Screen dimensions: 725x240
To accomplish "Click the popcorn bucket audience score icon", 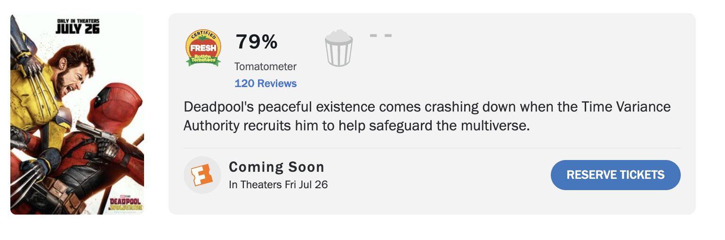I will 338,48.
